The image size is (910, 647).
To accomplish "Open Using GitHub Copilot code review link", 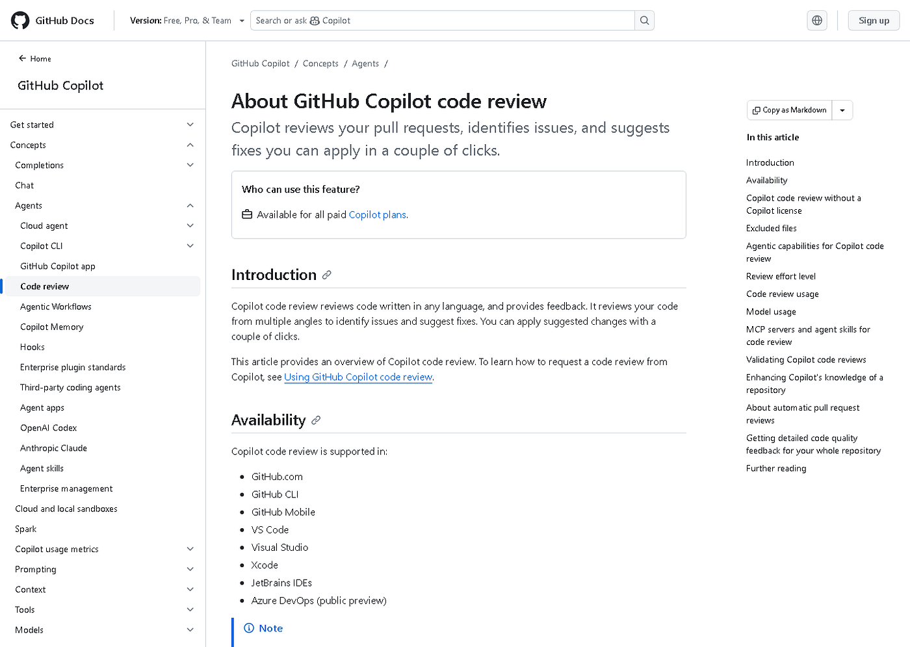I will [x=358, y=377].
